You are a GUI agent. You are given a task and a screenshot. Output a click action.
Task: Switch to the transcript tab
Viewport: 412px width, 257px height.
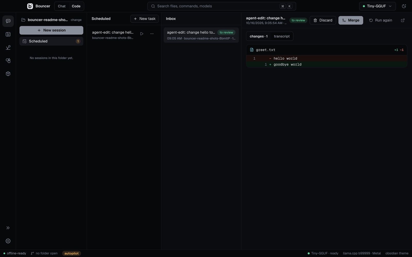[x=282, y=36]
